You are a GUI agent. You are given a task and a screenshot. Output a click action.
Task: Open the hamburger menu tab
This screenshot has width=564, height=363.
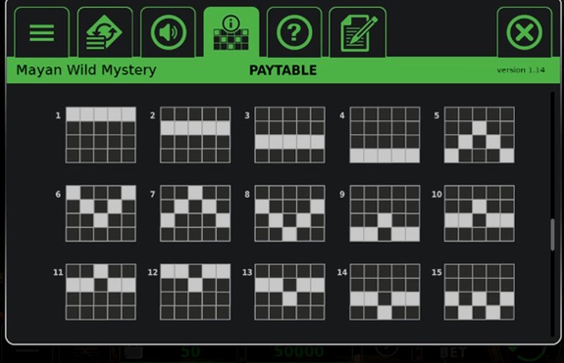[42, 32]
